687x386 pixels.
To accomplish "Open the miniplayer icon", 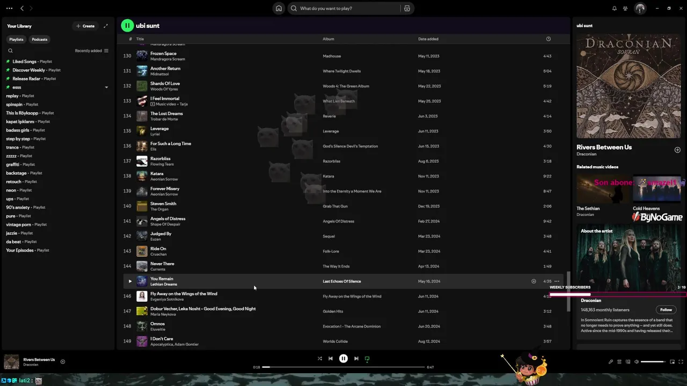I will (672, 361).
